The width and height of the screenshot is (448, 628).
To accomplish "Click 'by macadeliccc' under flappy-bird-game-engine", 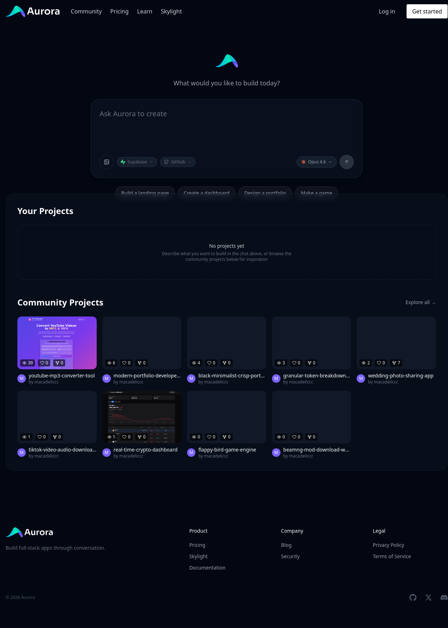I will (x=213, y=456).
